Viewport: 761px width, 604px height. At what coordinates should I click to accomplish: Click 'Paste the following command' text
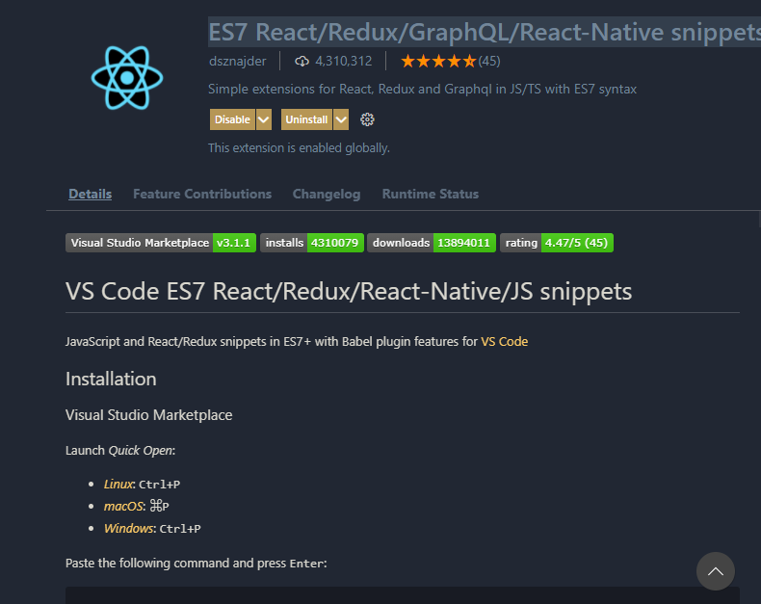click(197, 564)
